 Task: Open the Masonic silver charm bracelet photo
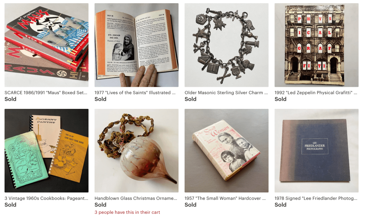point(226,45)
